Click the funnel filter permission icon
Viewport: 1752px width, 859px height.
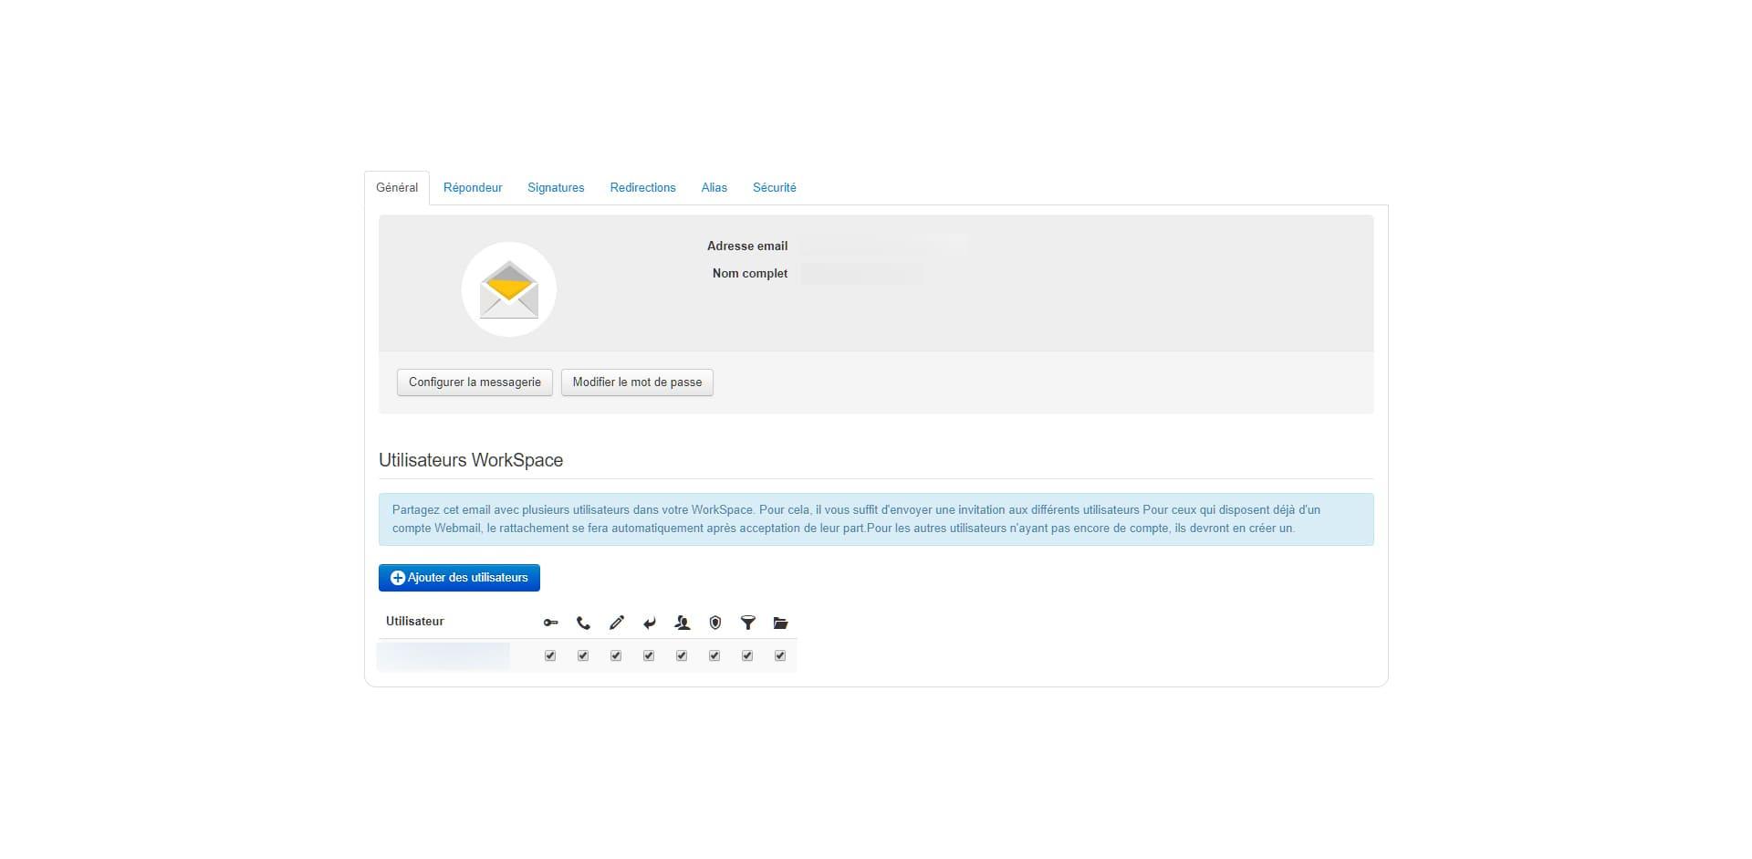click(747, 623)
